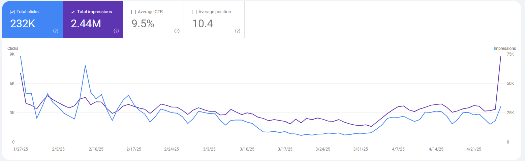
Task: Select the 9.5% average CTR value
Action: [143, 24]
